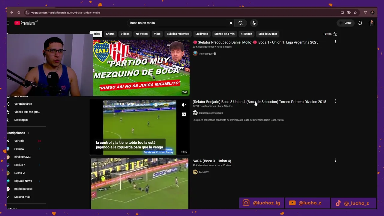384x216 pixels.
Task: Open the Relator Enojado Boca 3 Union 4 title
Action: [x=259, y=102]
